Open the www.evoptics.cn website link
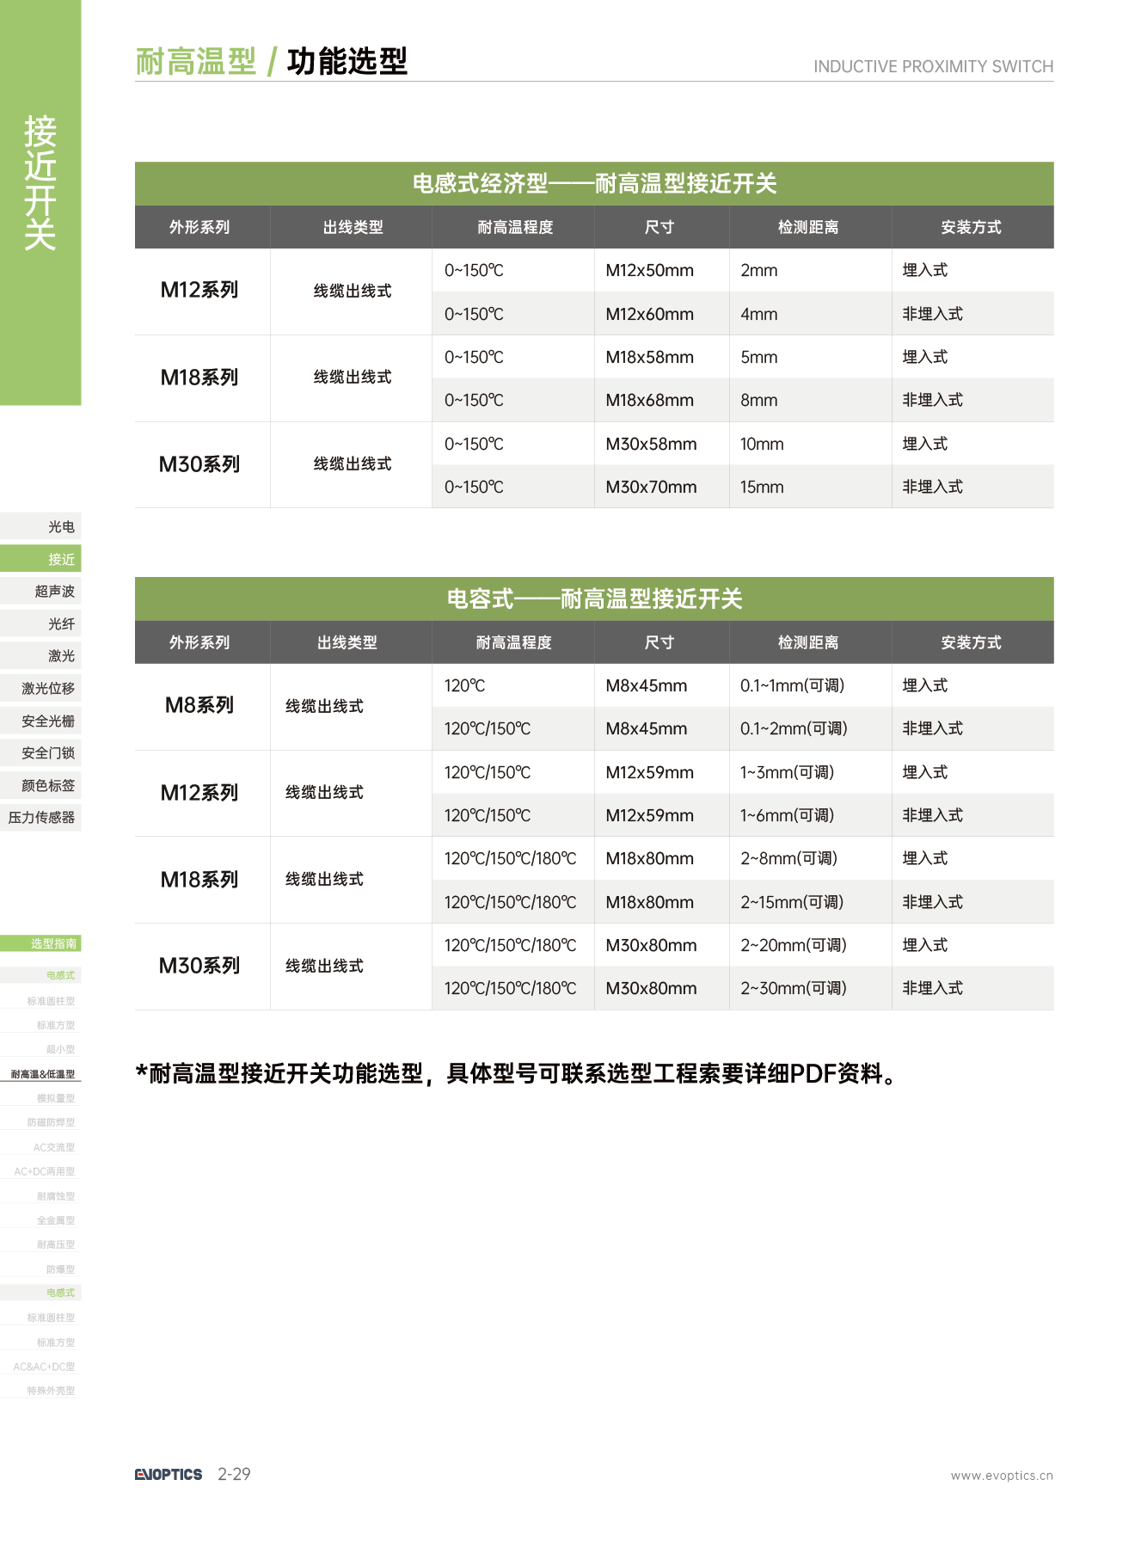Screen dimensions: 1135x1541 tap(1002, 1476)
